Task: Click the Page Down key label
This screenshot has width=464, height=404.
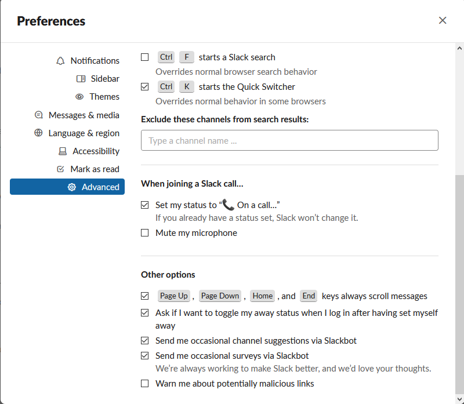Action: pos(220,296)
